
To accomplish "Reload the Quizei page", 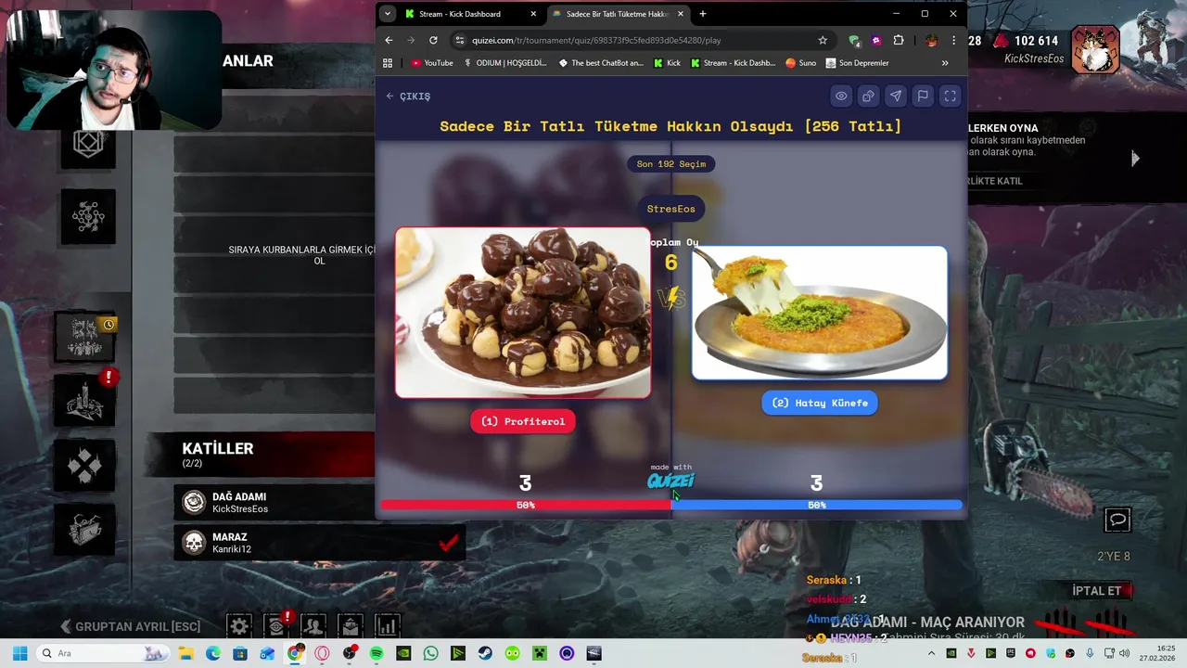I will [433, 40].
